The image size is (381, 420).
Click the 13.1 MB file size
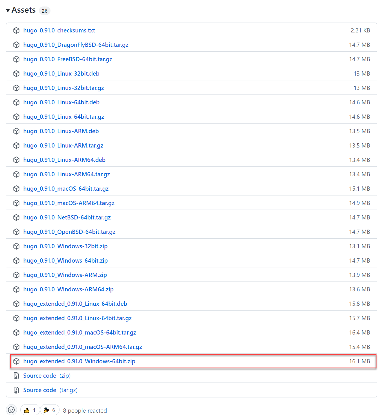click(360, 246)
